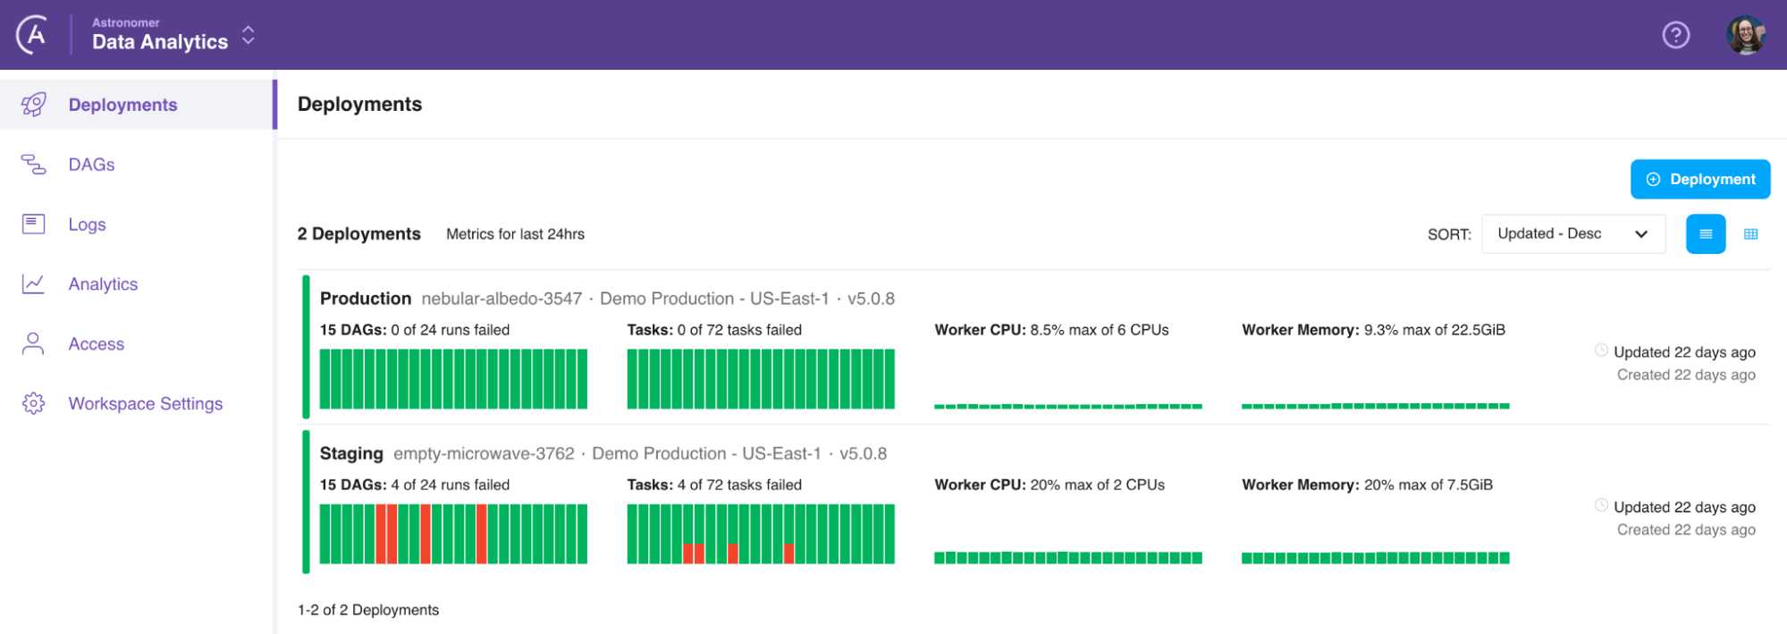Open the Staging deployment link
1787x634 pixels.
pos(351,453)
